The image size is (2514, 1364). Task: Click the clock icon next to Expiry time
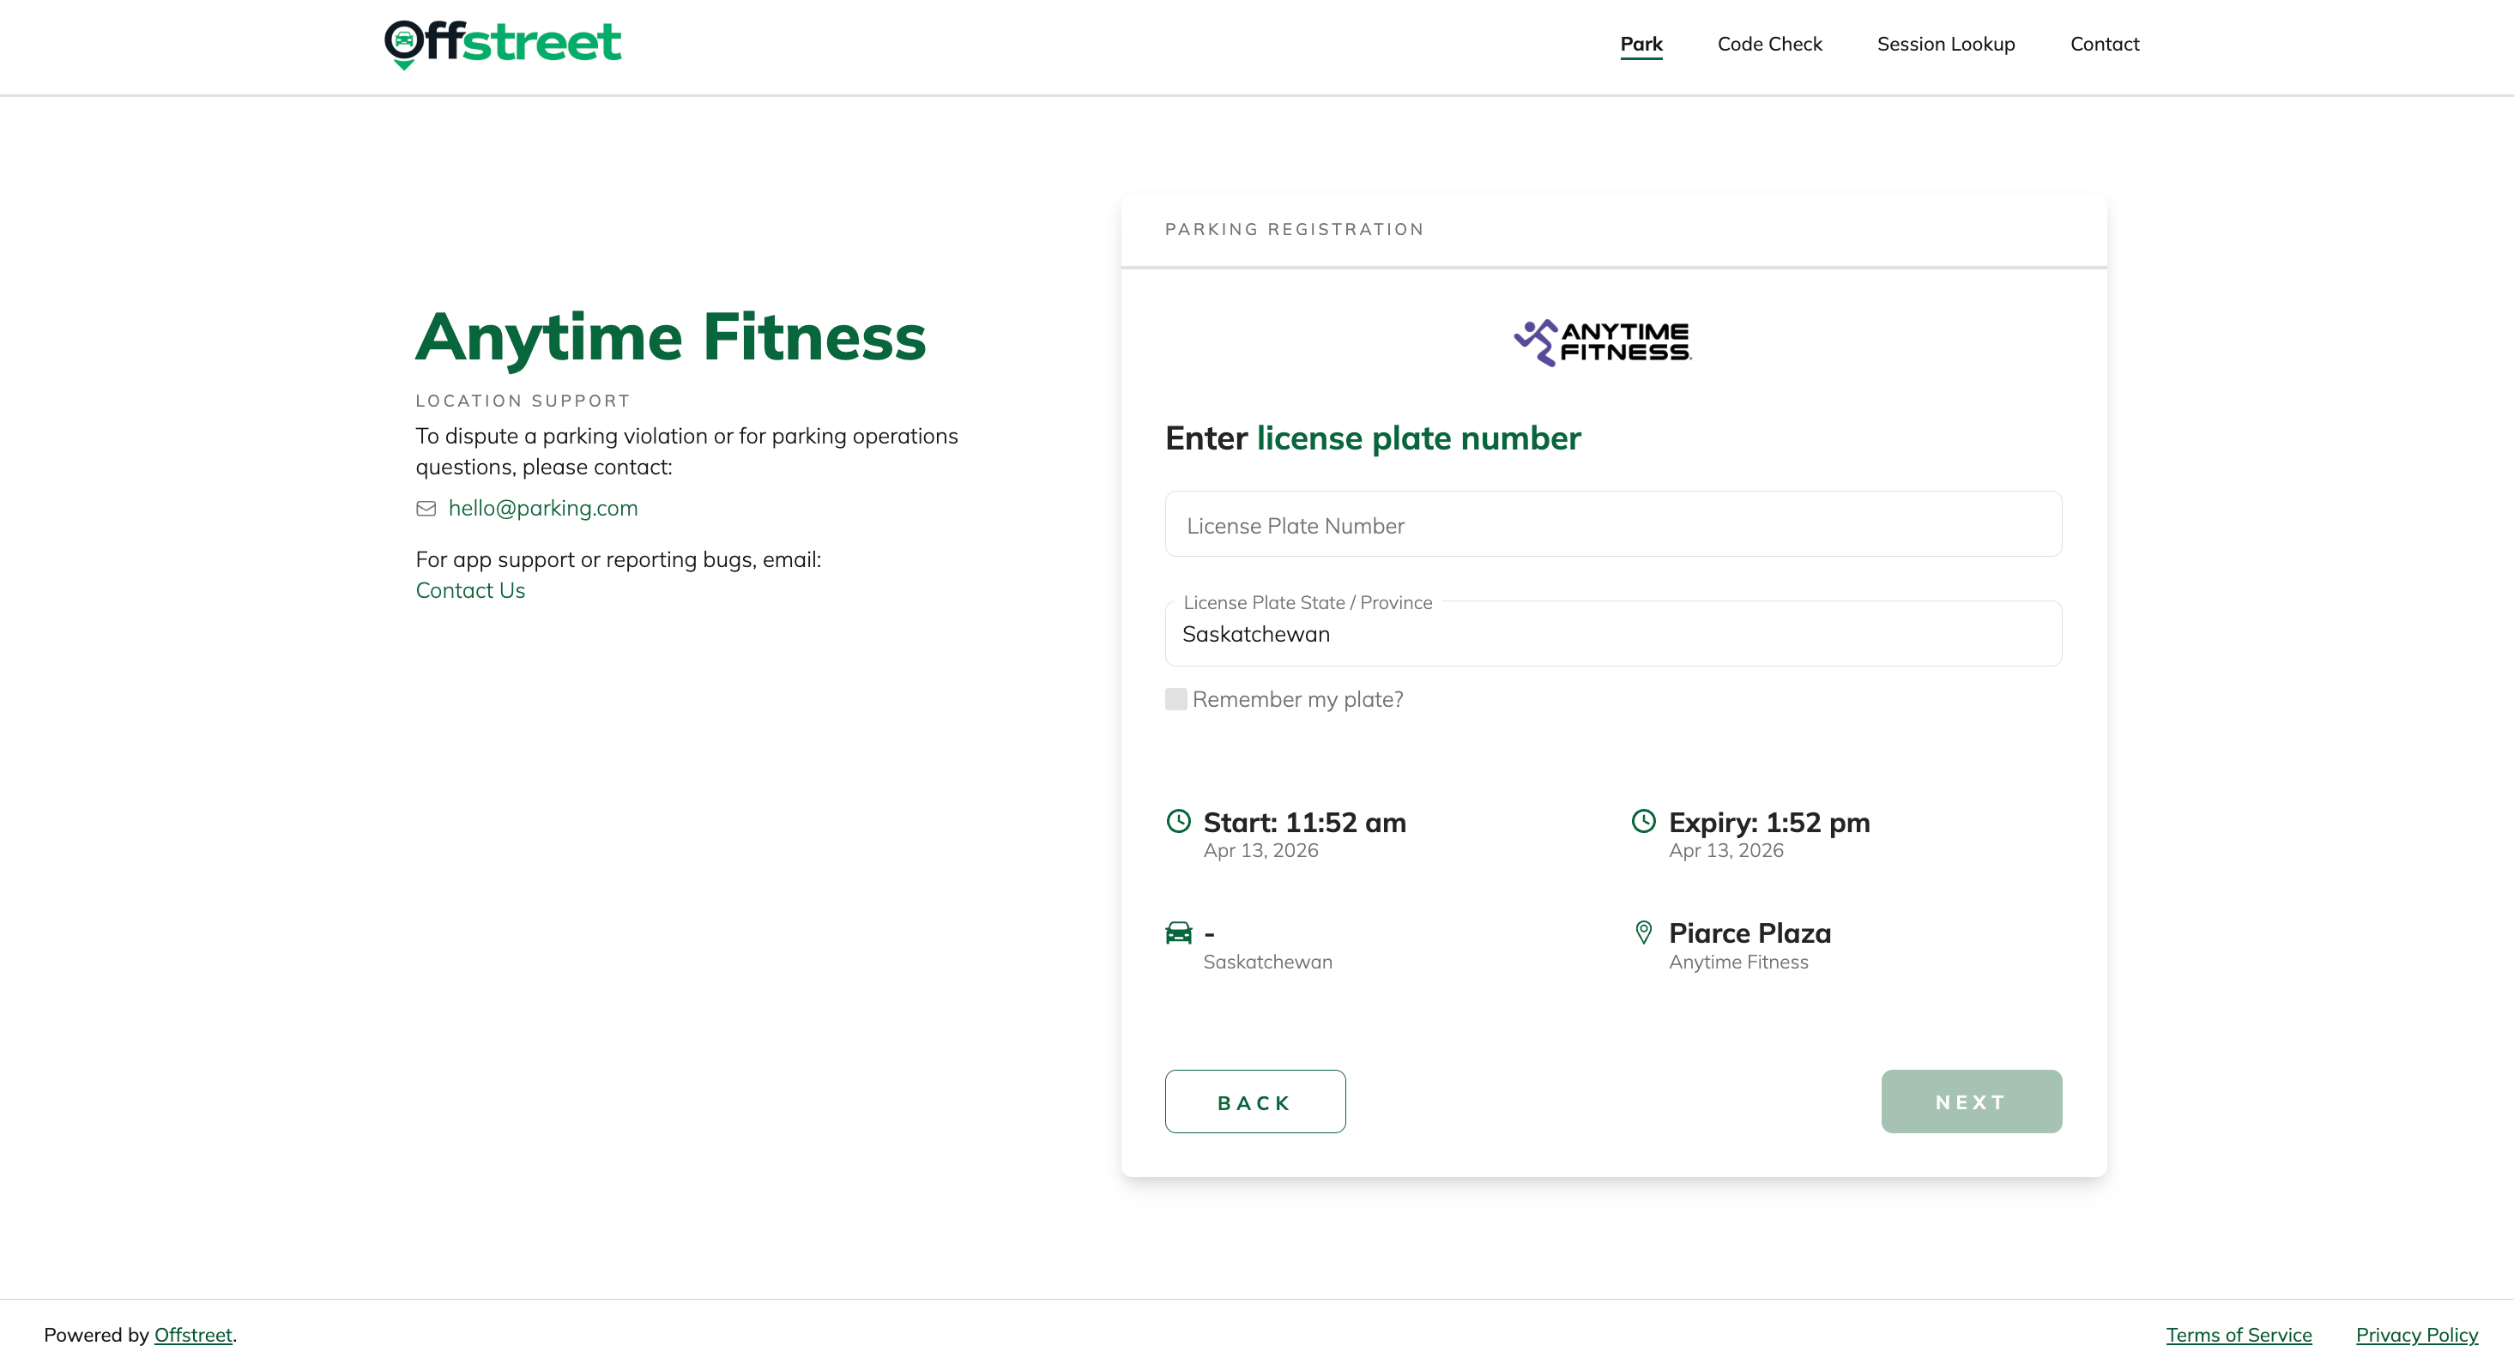1643,822
